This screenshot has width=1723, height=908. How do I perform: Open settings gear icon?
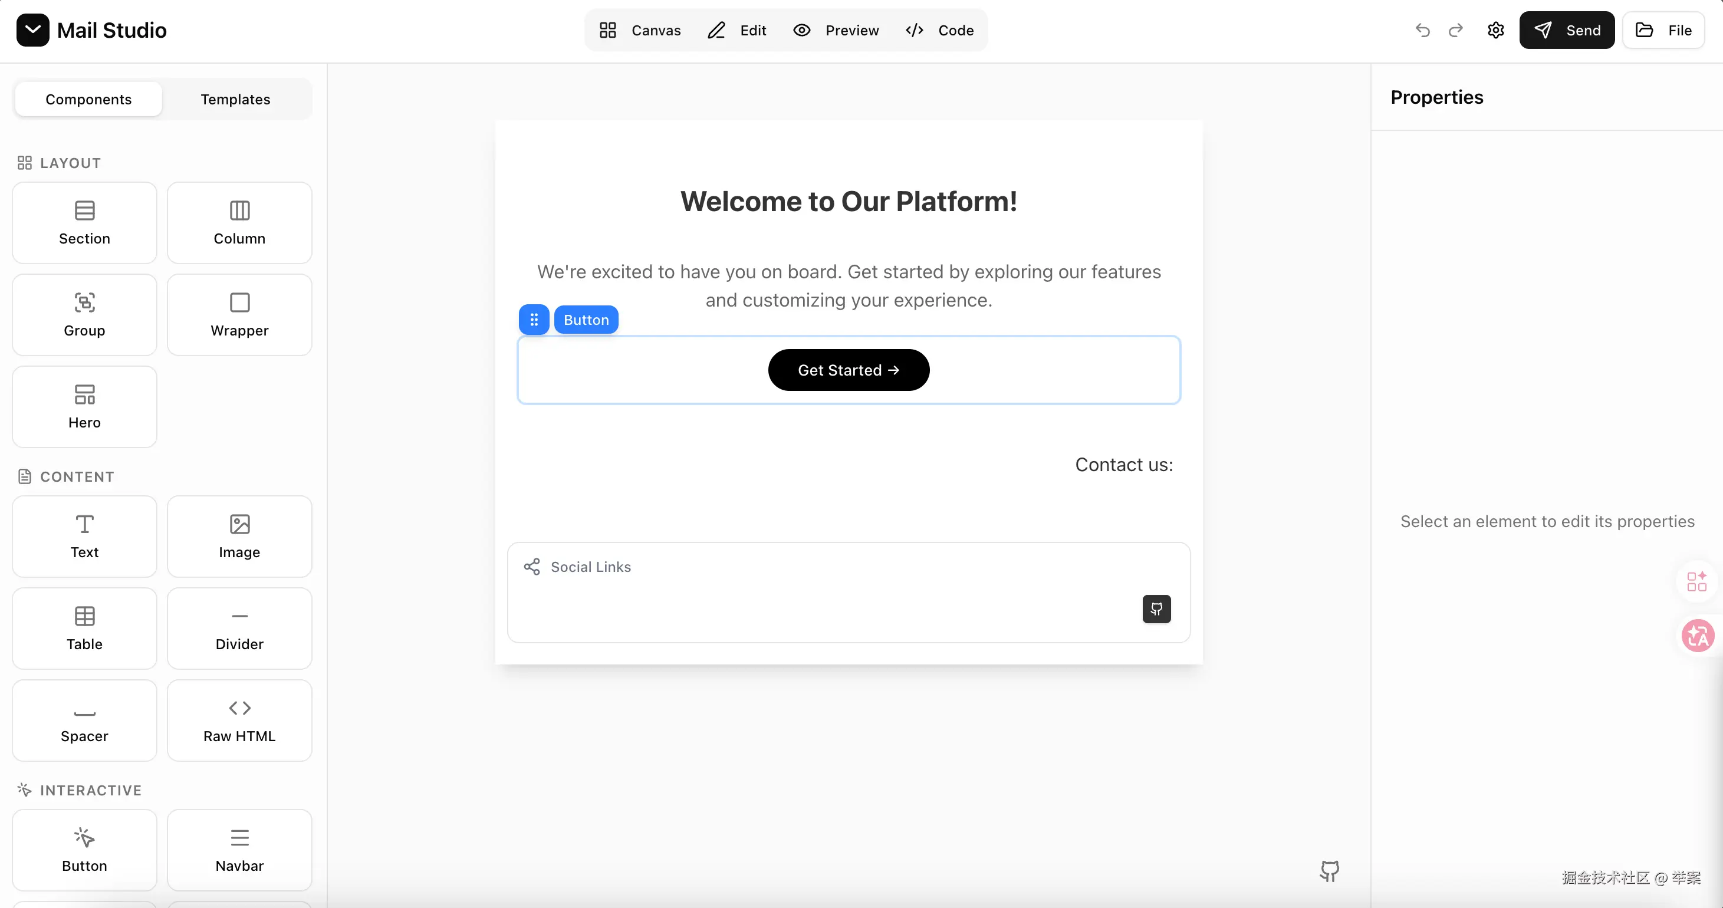(1495, 30)
